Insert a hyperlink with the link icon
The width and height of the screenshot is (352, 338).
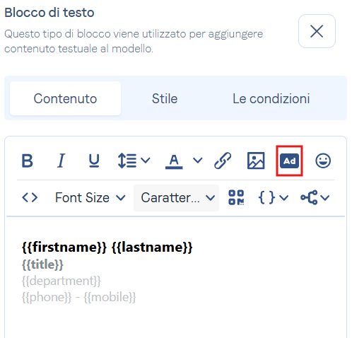point(223,161)
